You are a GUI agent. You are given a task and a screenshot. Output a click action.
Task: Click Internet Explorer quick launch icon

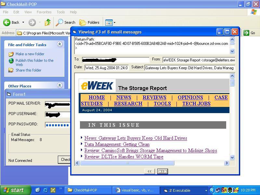pyautogui.click(x=45, y=190)
